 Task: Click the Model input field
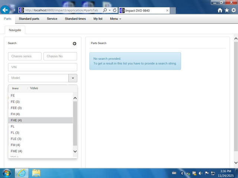[38, 78]
